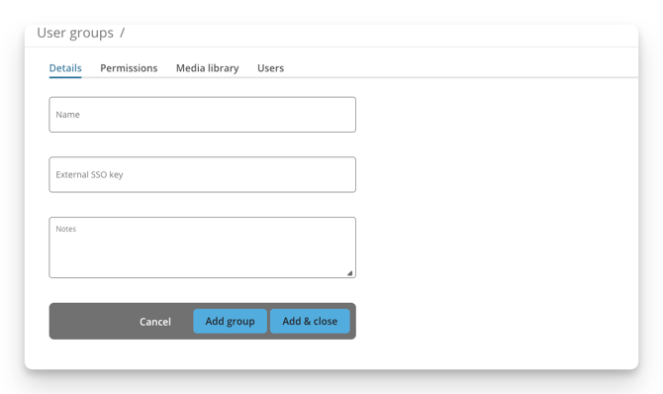The width and height of the screenshot is (663, 394).
Task: Place cursor in the Notes textarea
Action: point(202,247)
